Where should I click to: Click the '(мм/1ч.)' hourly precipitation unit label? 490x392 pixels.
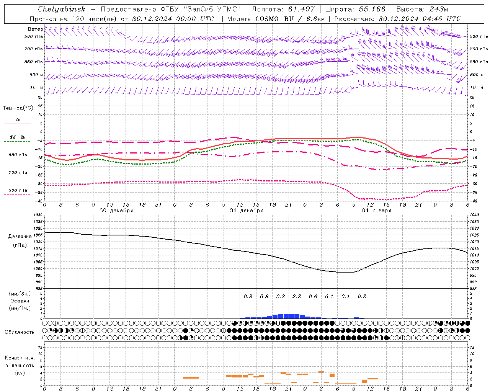coord(20,308)
